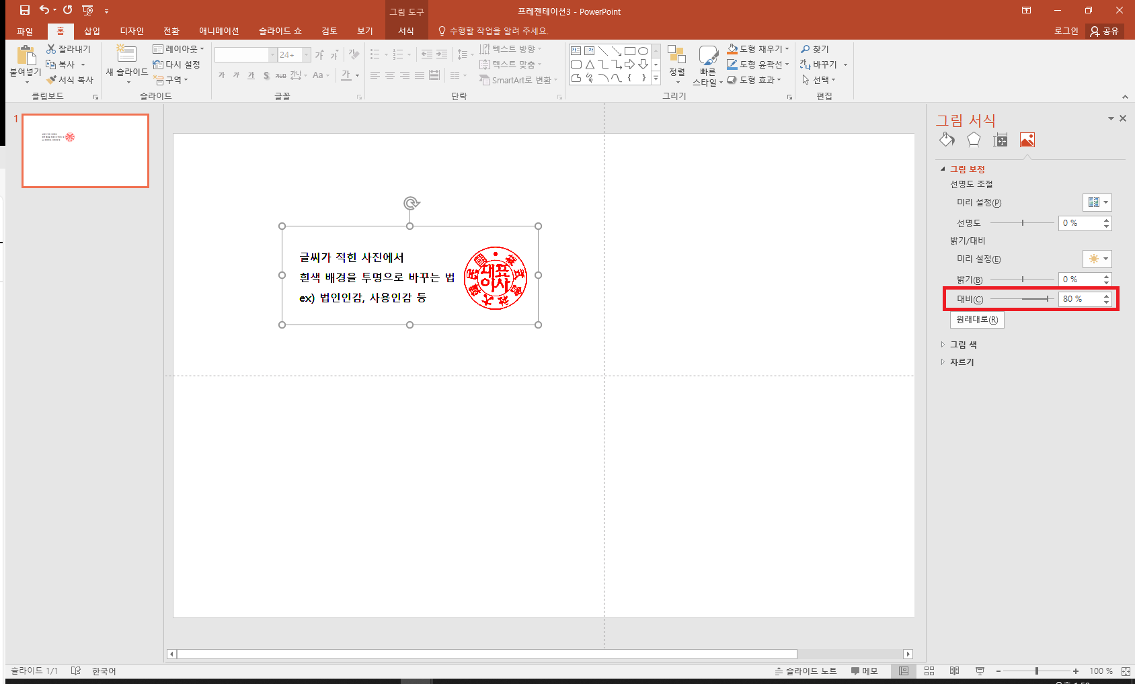This screenshot has height=684, width=1135.
Task: Click Reset (원래대로) button
Action: (x=977, y=320)
